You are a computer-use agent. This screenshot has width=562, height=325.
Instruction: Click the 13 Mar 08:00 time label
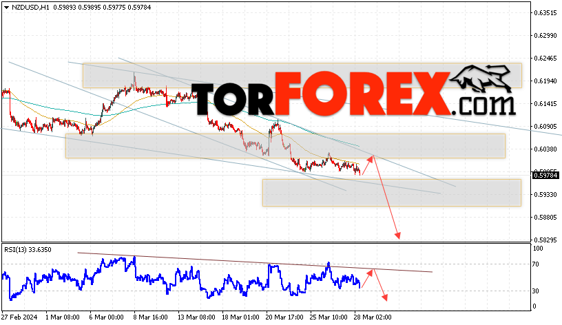click(x=196, y=317)
